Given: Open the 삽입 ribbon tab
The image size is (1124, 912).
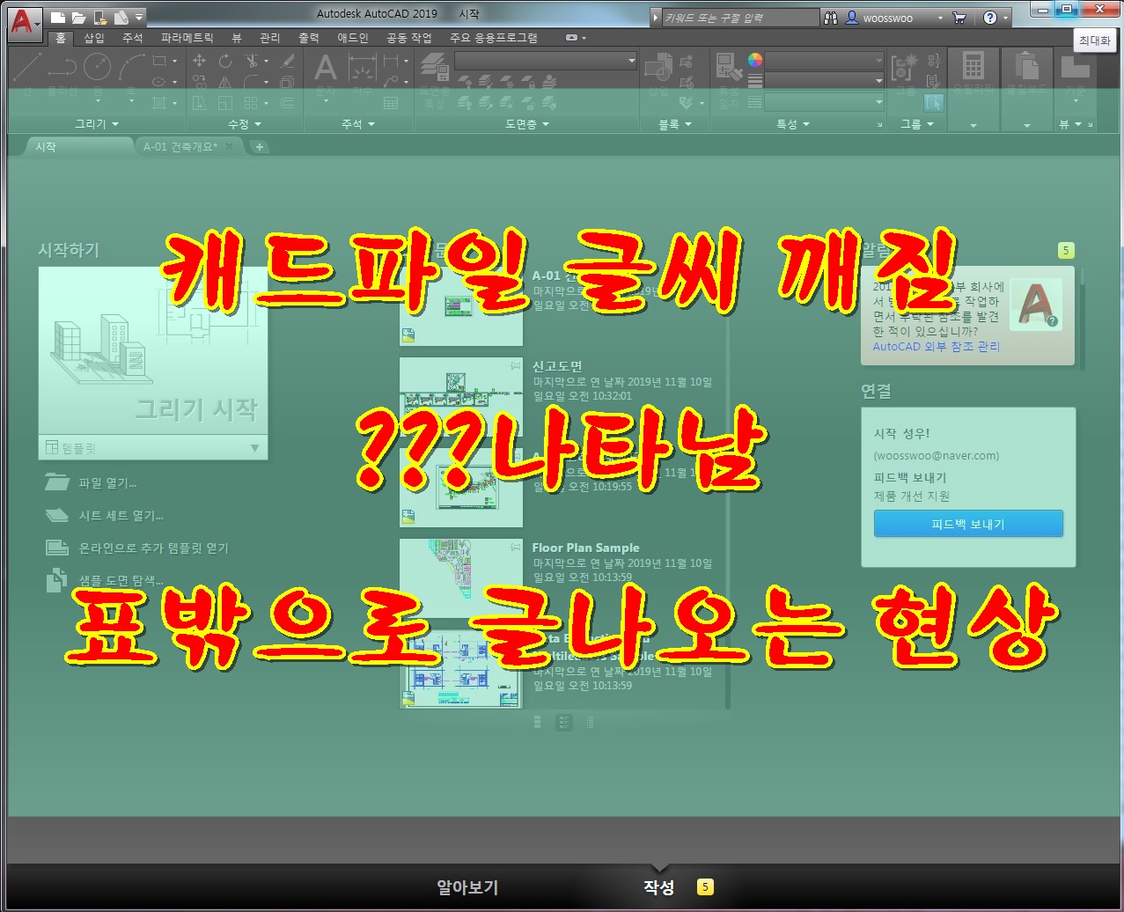Looking at the screenshot, I should click(x=94, y=38).
